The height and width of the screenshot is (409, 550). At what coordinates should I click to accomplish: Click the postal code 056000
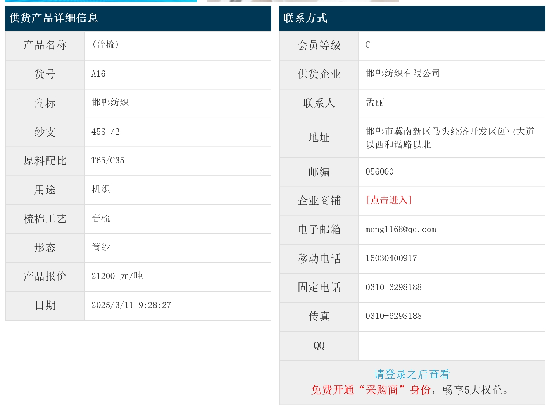tap(379, 172)
